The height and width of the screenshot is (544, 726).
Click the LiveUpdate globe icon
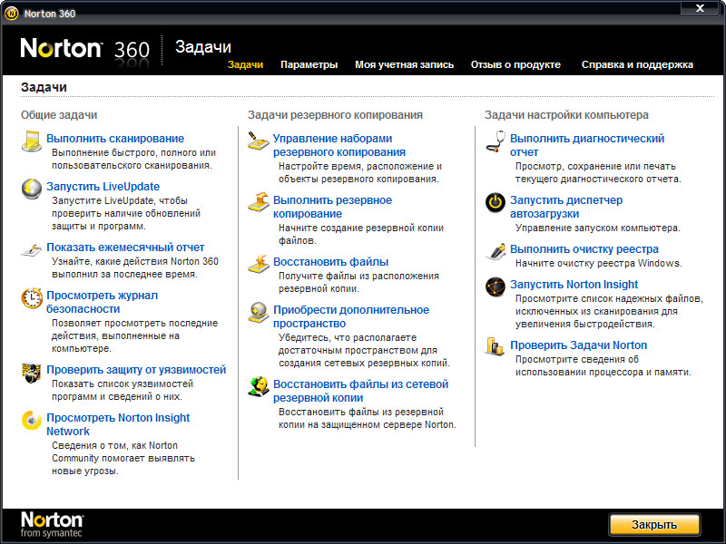32,189
